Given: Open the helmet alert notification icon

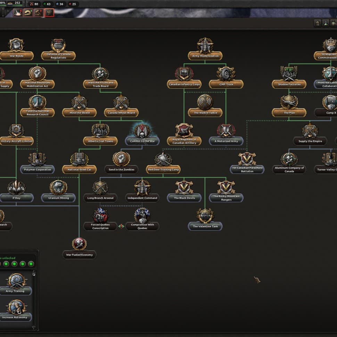Looking at the screenshot, I should 28,13.
